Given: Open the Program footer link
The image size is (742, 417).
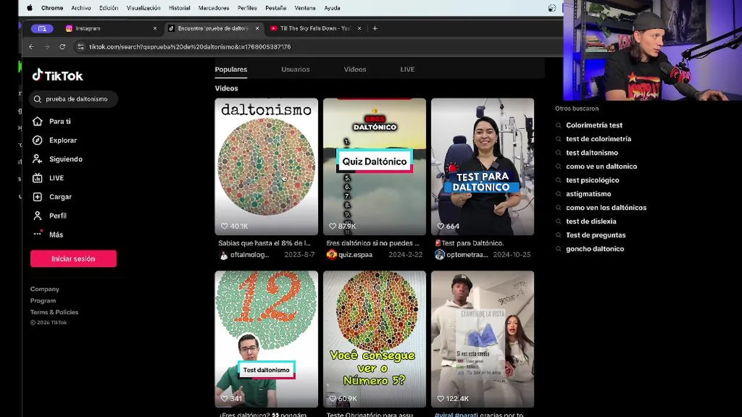Looking at the screenshot, I should pyautogui.click(x=43, y=301).
